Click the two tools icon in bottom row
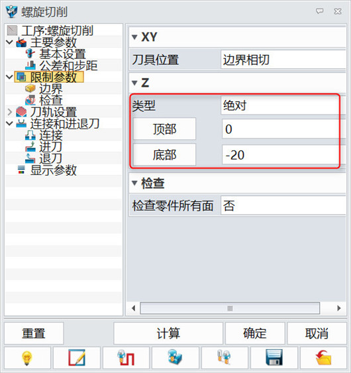Viewport: 351px width, 373px height. (x=225, y=358)
